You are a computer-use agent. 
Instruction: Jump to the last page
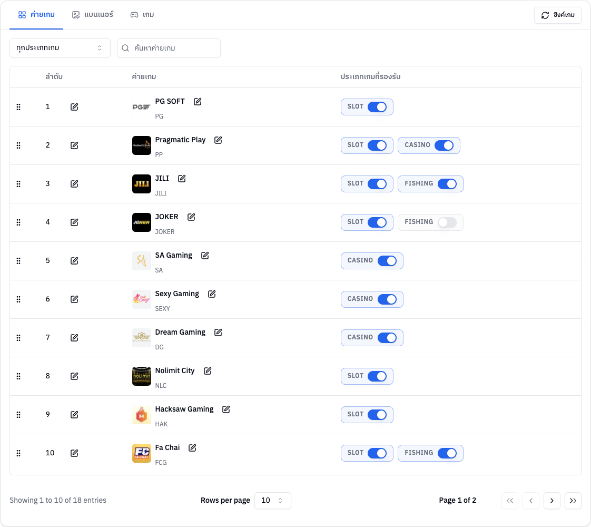tap(573, 501)
